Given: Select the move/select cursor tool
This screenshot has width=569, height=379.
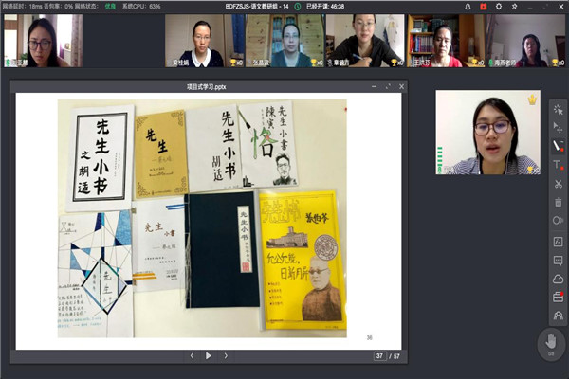Looking at the screenshot, I should (x=559, y=127).
